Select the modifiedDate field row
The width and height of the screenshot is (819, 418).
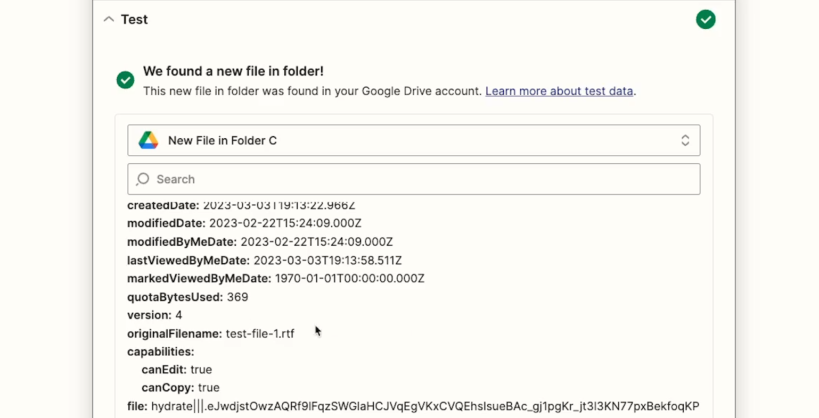[x=244, y=223]
